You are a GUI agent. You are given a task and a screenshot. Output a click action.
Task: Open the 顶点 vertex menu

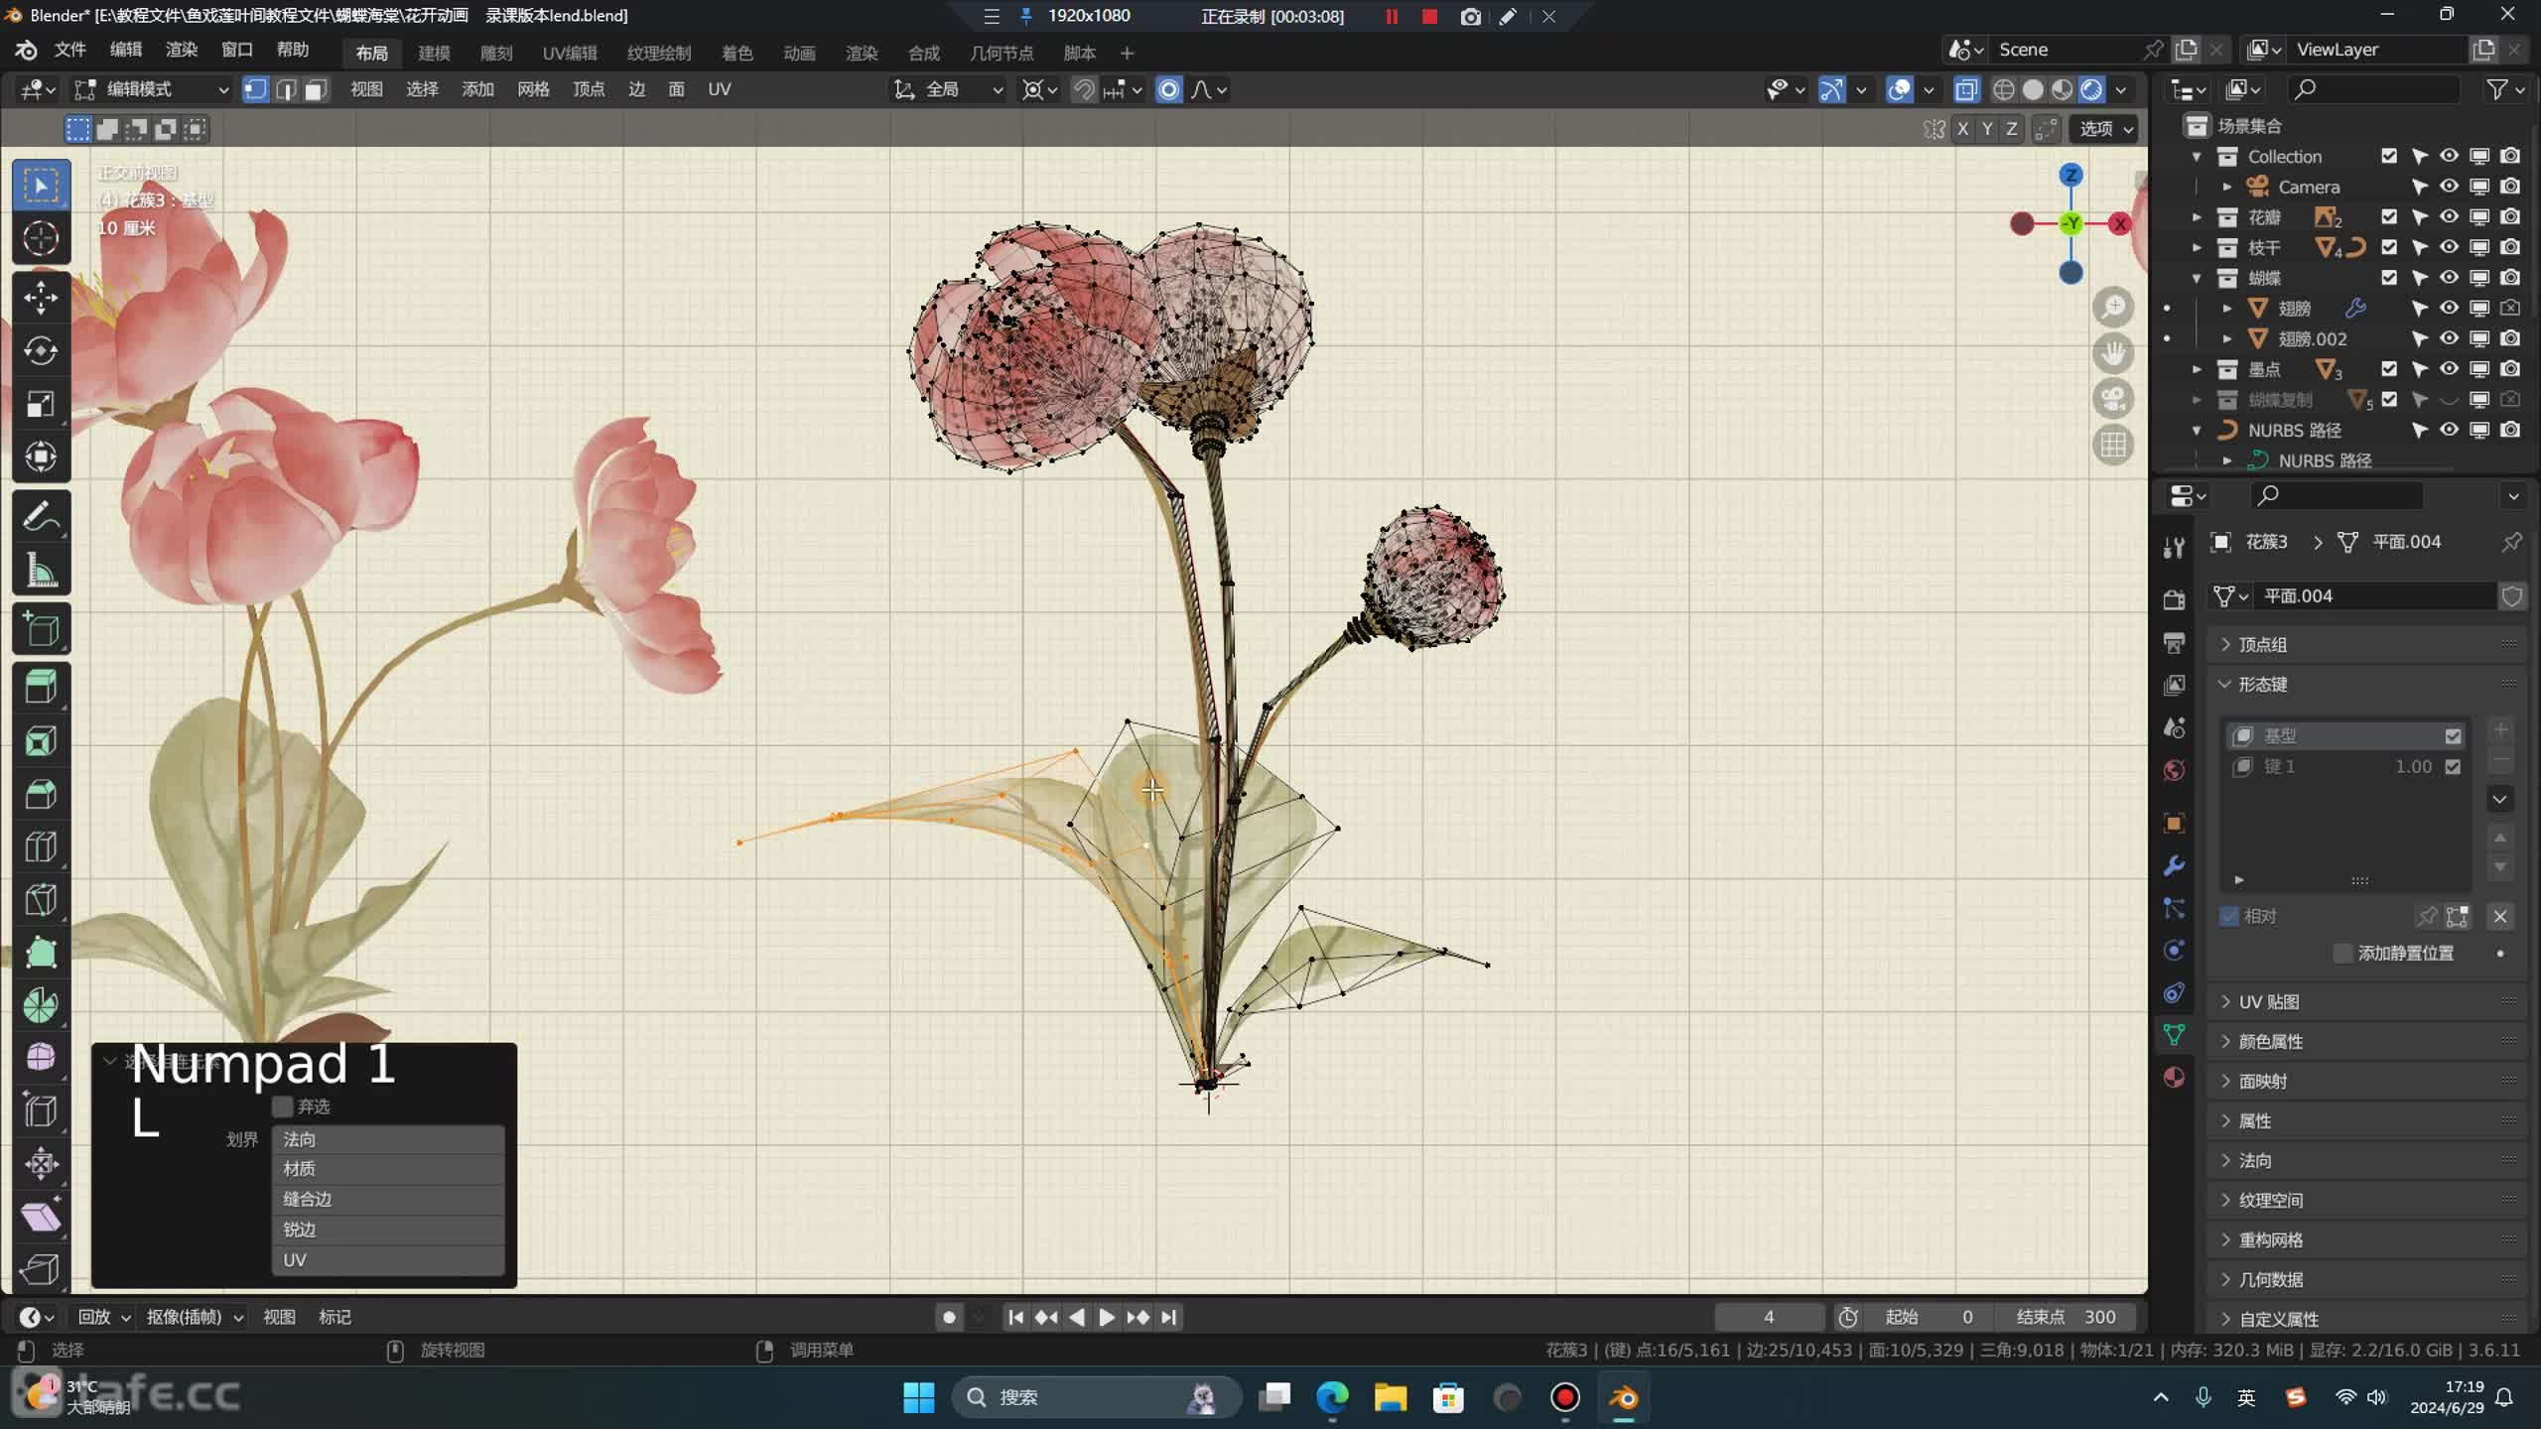(x=589, y=89)
